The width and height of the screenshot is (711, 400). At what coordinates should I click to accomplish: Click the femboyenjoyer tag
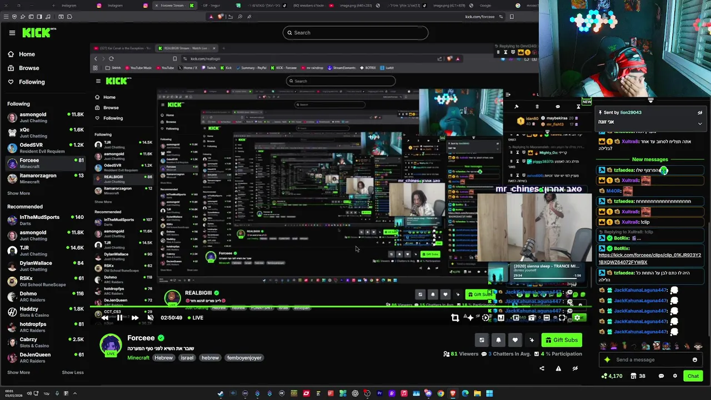[x=244, y=358]
